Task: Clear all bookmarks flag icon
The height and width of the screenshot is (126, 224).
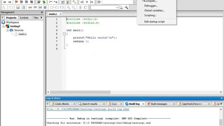Action: [x=31, y=2]
